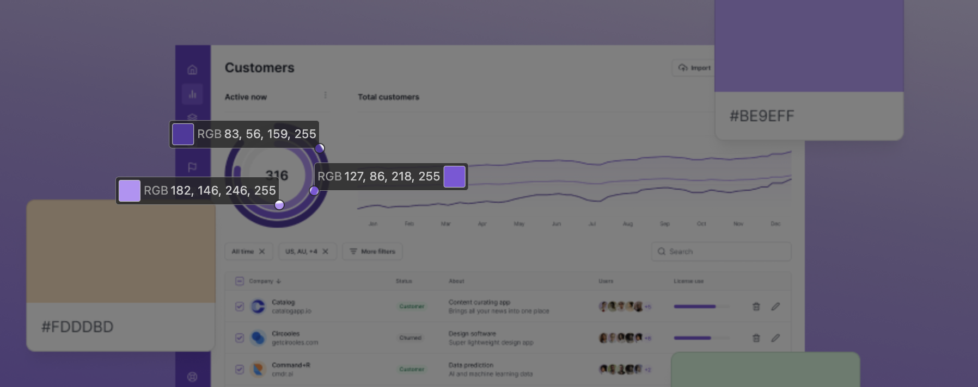Screen dimensions: 978x387
Task: Remove the All time filter chip
Action: pos(262,252)
